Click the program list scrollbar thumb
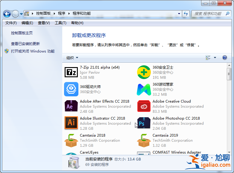This screenshot has width=234, height=173. [229, 74]
